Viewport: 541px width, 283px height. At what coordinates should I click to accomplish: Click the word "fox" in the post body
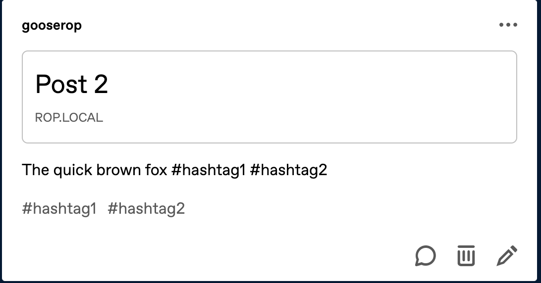coord(156,170)
